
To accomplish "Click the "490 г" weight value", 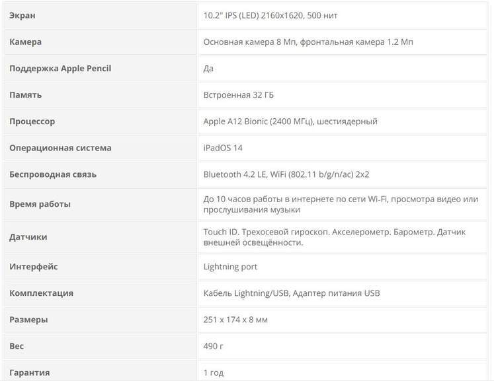I will point(215,346).
